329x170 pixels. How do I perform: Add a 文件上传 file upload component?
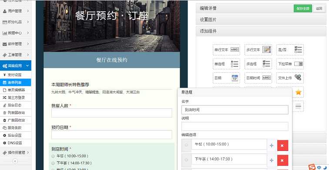pyautogui.click(x=290, y=78)
